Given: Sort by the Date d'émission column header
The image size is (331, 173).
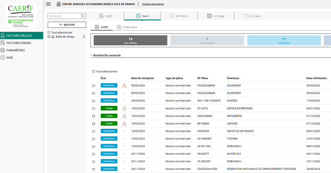Looking at the screenshot, I should tap(316, 78).
